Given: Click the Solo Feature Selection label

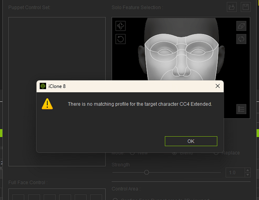Looking at the screenshot, I should tap(138, 8).
